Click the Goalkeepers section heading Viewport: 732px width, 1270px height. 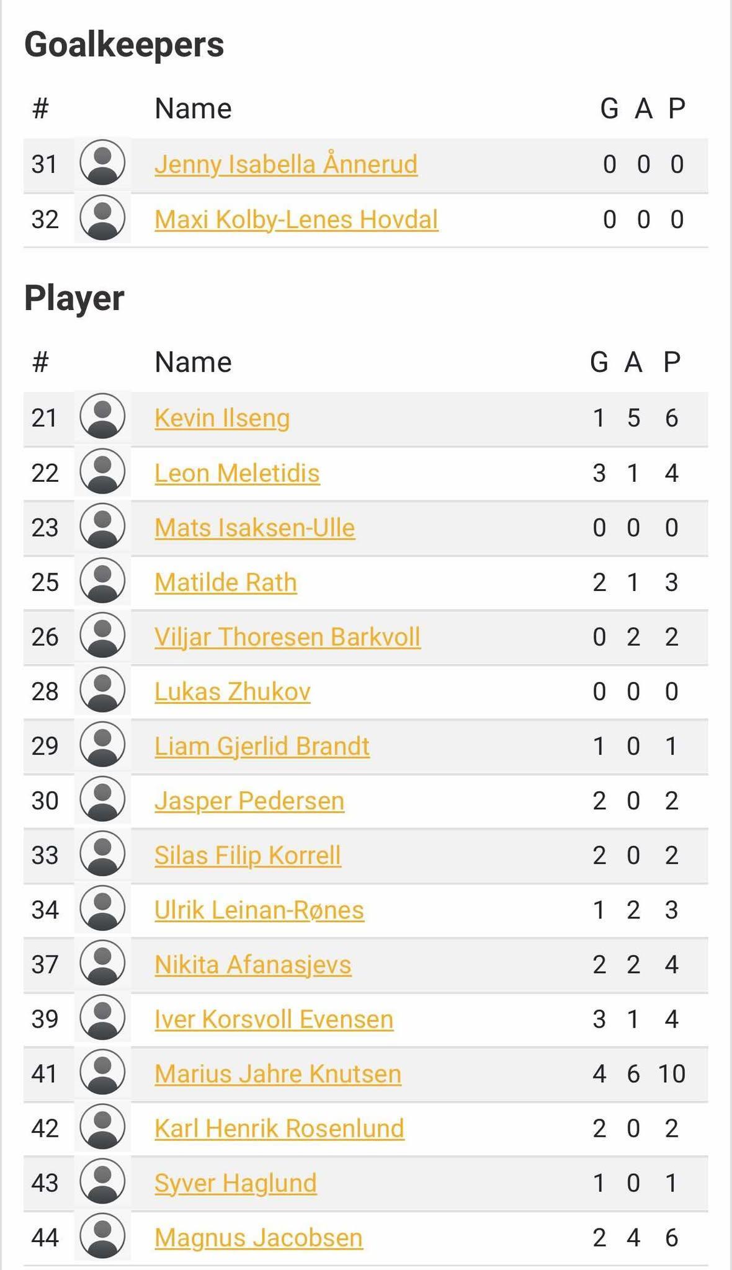124,45
